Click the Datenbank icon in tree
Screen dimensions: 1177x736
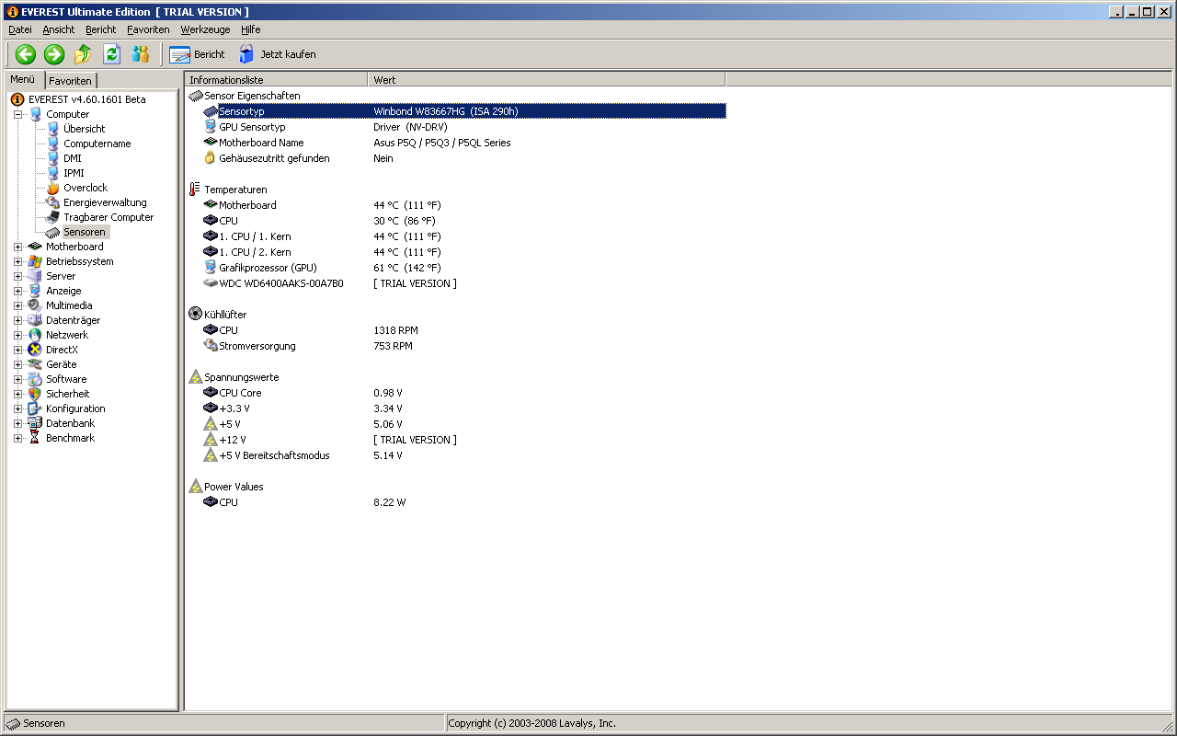[35, 423]
